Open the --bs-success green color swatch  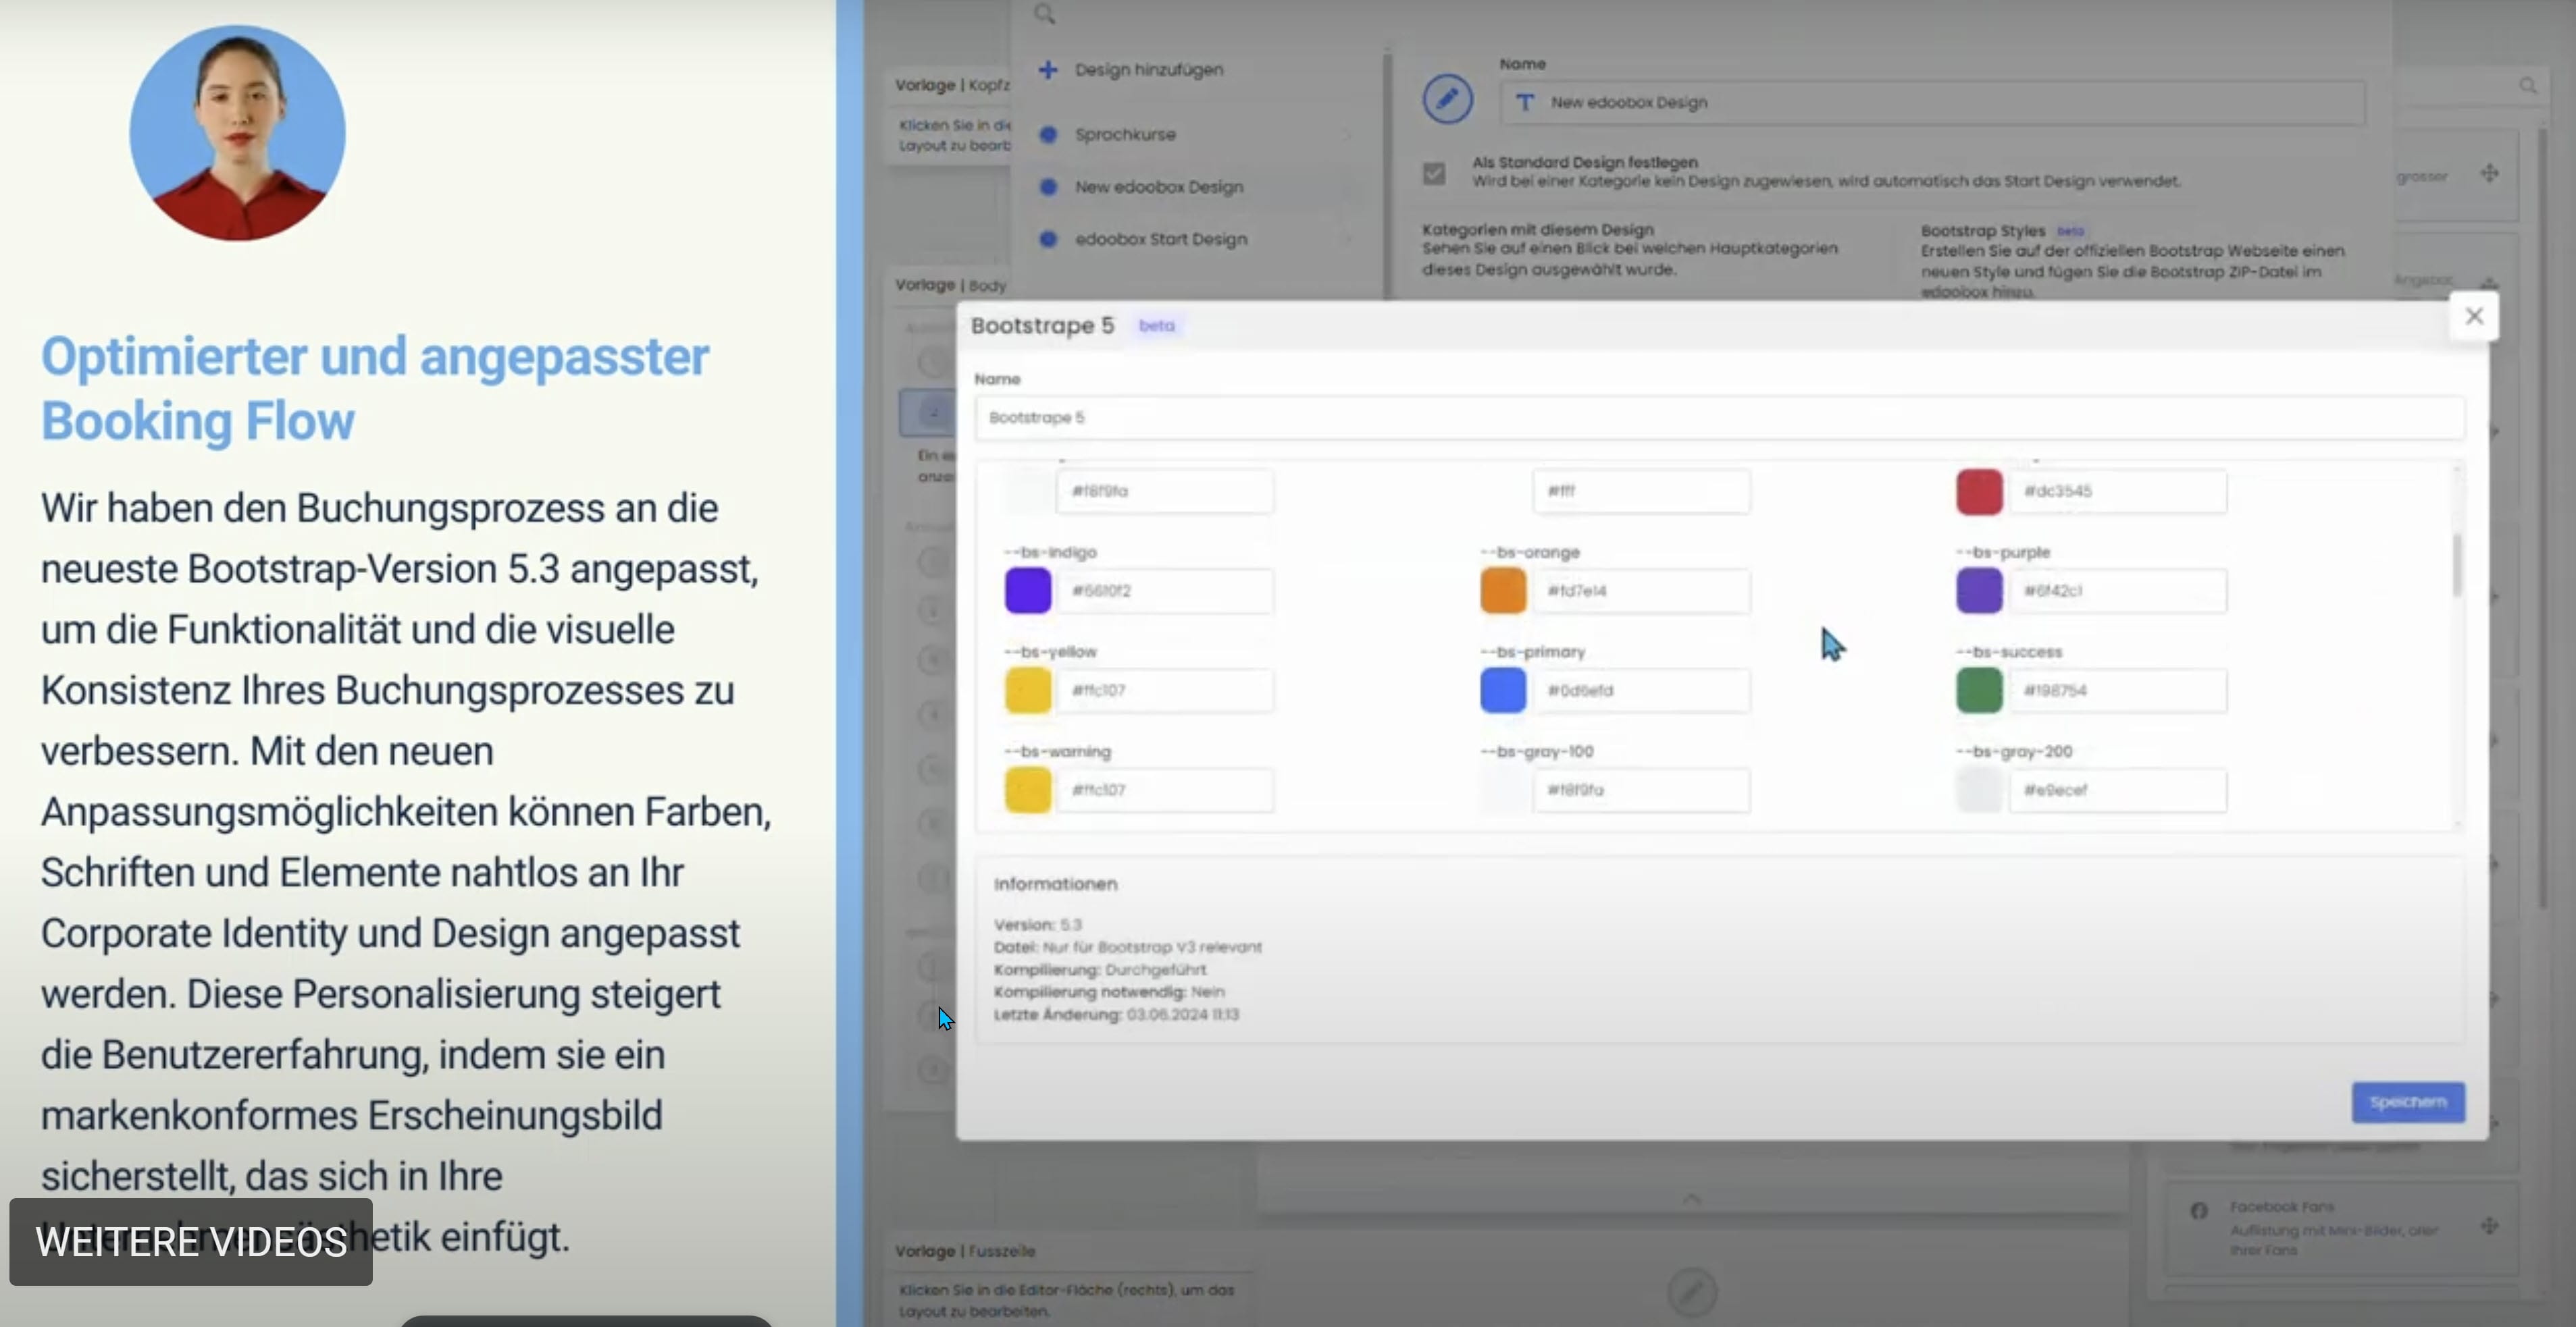pyautogui.click(x=1979, y=690)
